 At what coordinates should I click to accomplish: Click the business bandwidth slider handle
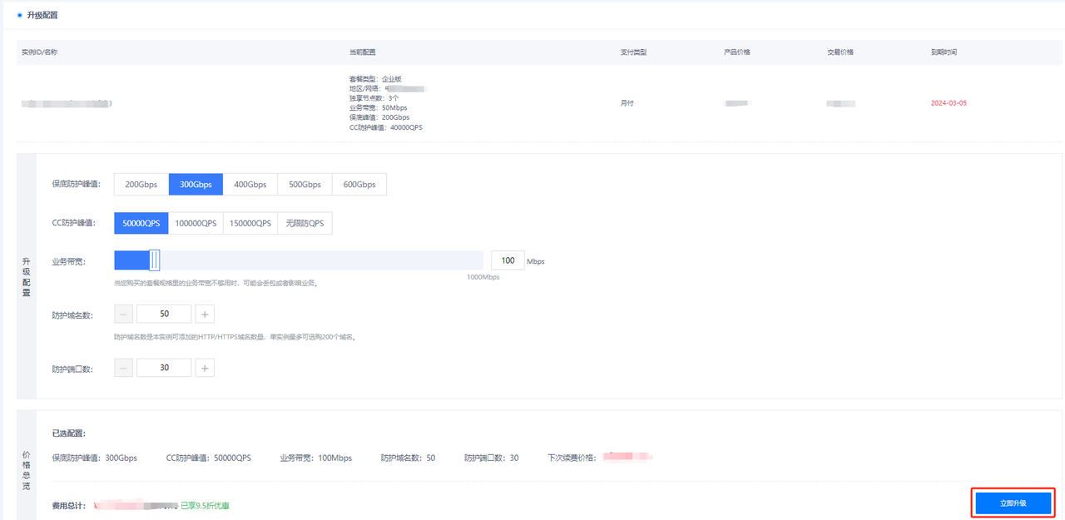154,260
